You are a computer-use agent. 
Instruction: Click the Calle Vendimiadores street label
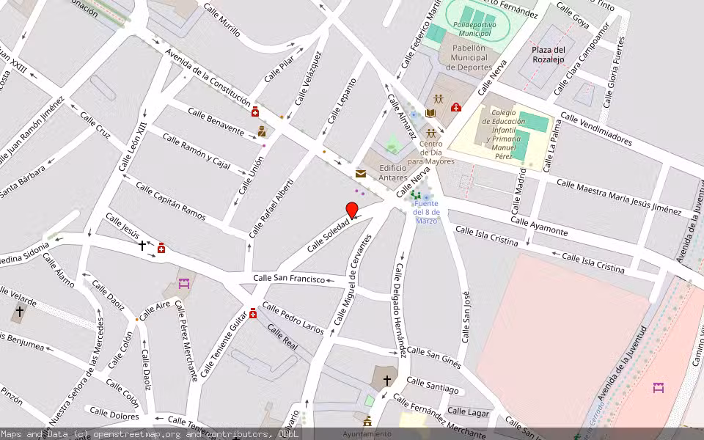pos(596,129)
